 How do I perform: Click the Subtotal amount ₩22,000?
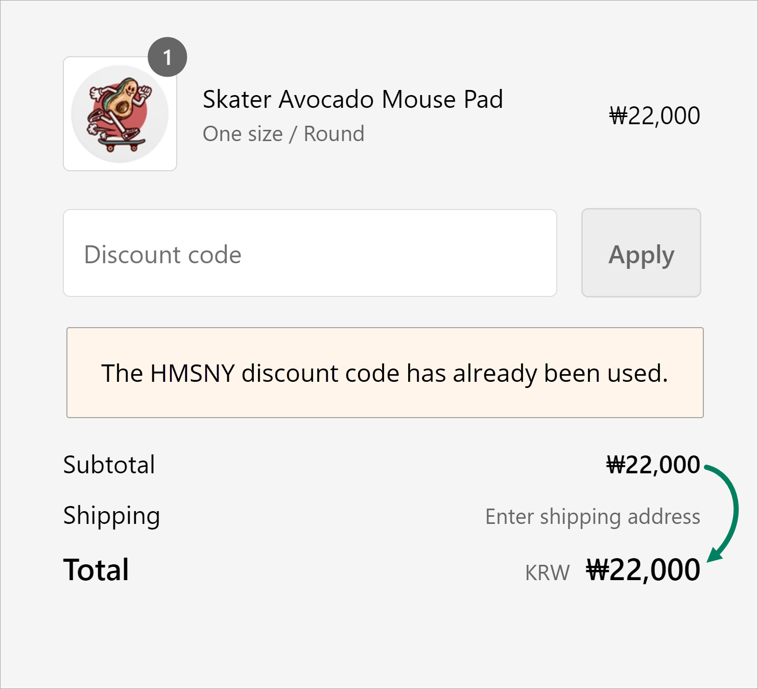653,465
